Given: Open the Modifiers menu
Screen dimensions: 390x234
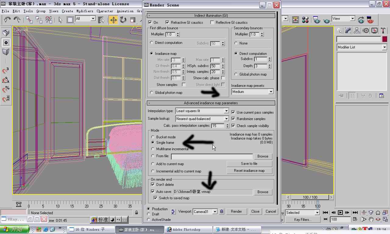Looking at the screenshot, I should tap(85, 11).
